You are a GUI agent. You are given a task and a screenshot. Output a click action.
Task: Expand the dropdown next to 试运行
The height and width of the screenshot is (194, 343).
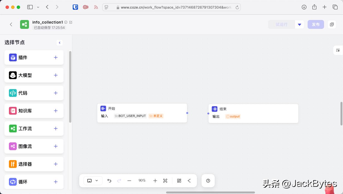pyautogui.click(x=300, y=24)
